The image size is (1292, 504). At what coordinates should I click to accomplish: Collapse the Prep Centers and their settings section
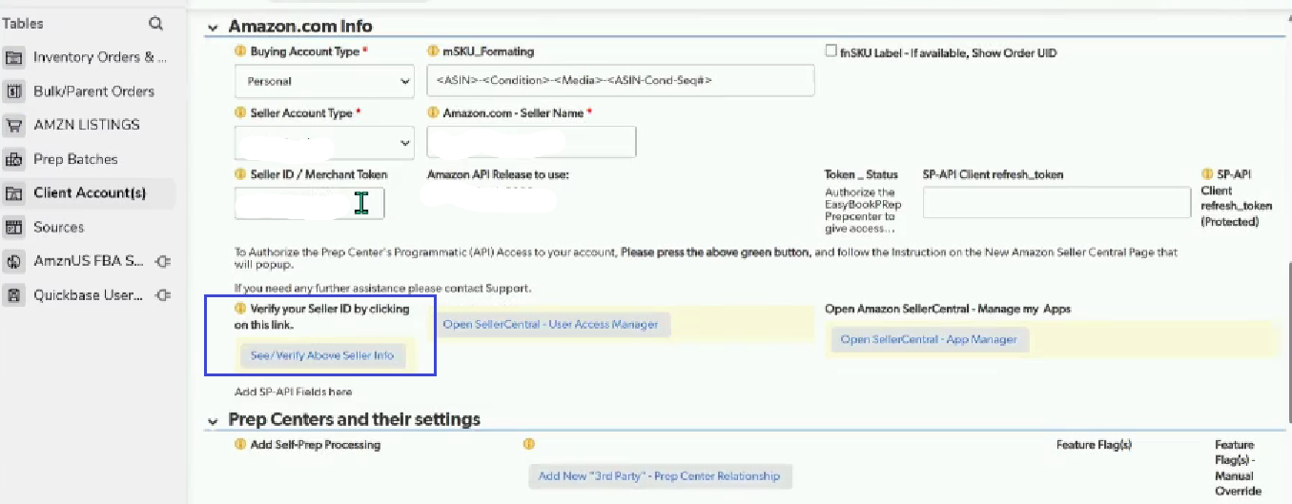click(213, 420)
